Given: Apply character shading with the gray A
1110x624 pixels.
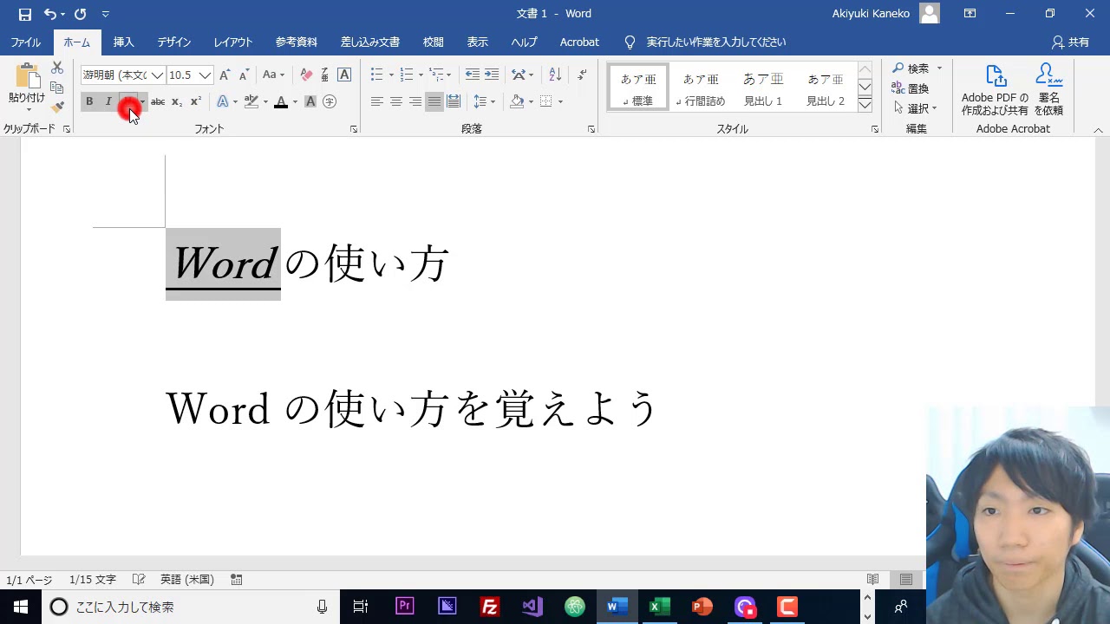Looking at the screenshot, I should tap(310, 101).
